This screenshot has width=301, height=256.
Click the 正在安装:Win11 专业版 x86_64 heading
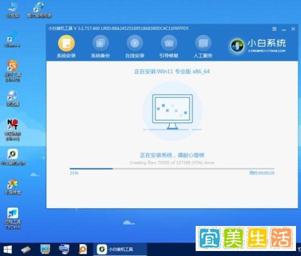click(172, 71)
